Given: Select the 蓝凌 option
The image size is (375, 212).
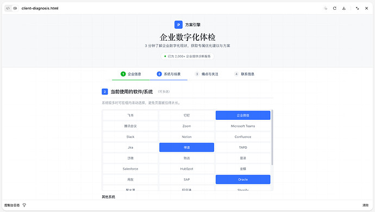Looking at the screenshot, I should click(x=243, y=158).
